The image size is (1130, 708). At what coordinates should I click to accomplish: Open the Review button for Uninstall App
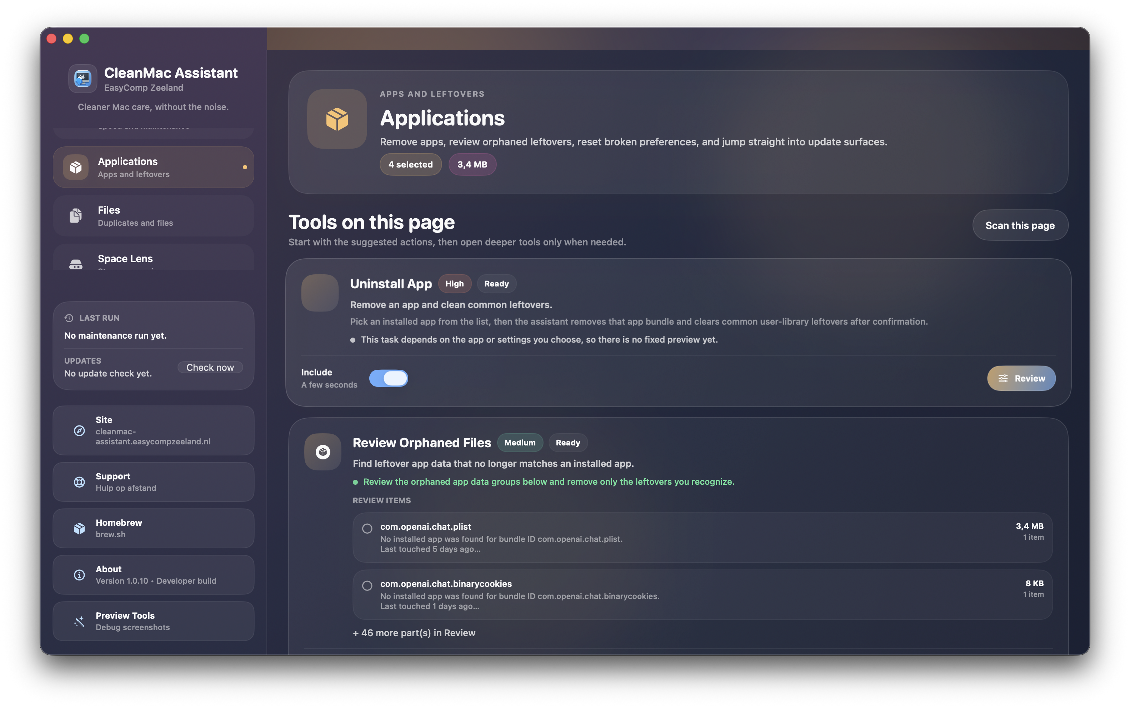point(1021,378)
